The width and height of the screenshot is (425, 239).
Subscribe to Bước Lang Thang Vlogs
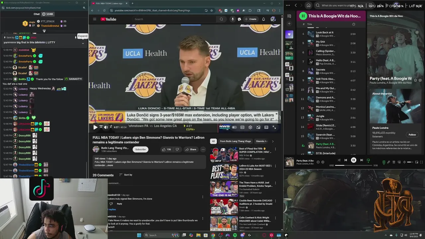tap(140, 149)
